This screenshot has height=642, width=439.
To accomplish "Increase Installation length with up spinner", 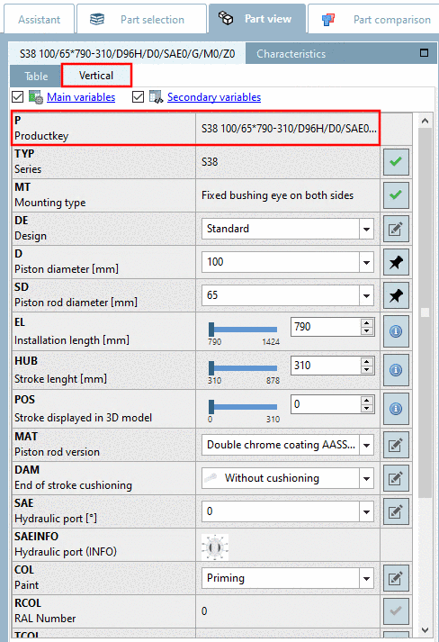I will click(x=367, y=322).
